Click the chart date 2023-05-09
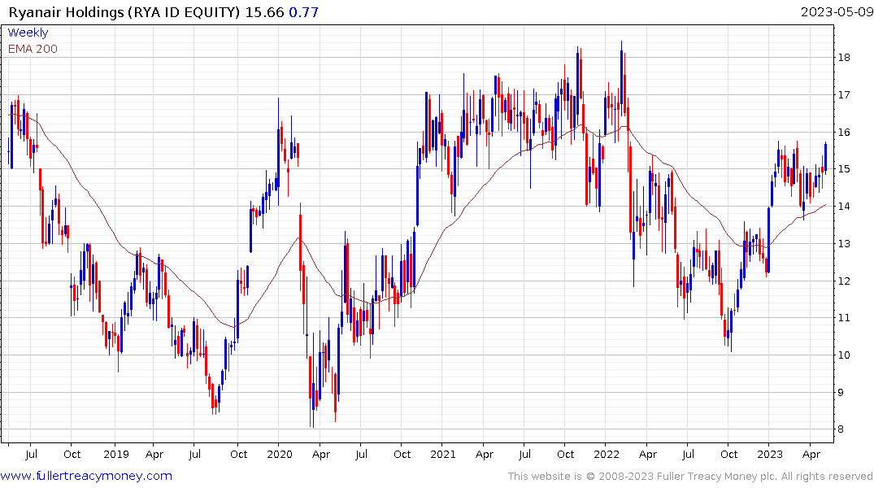 [837, 12]
